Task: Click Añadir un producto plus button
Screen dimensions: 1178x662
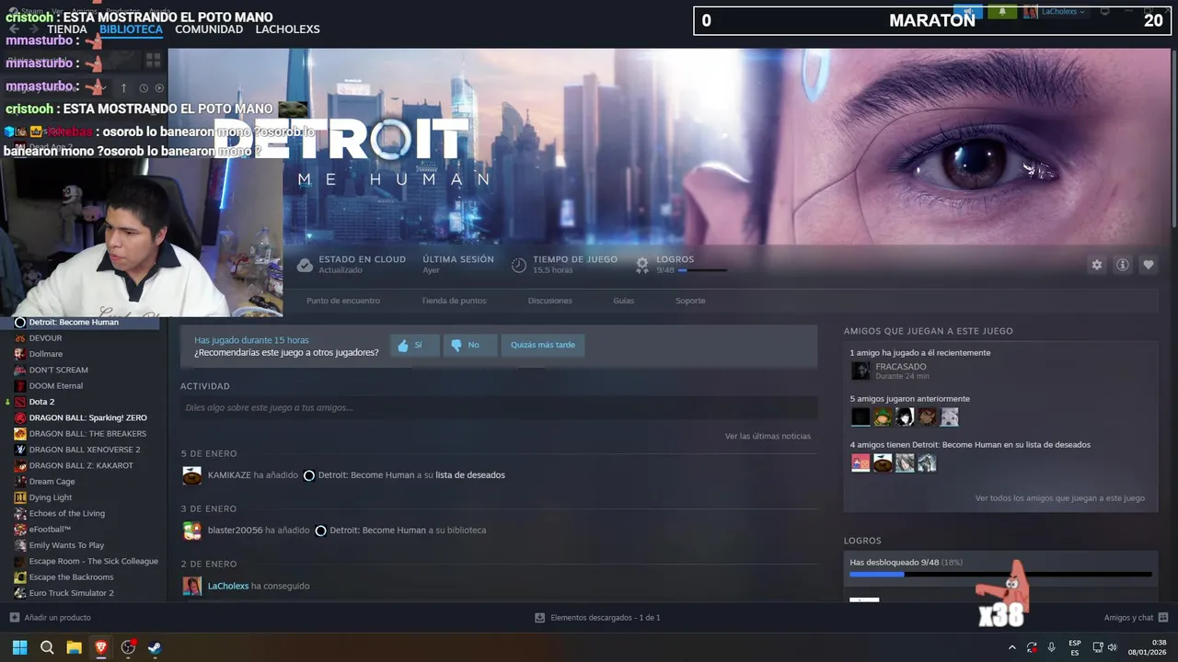Action: tap(15, 618)
